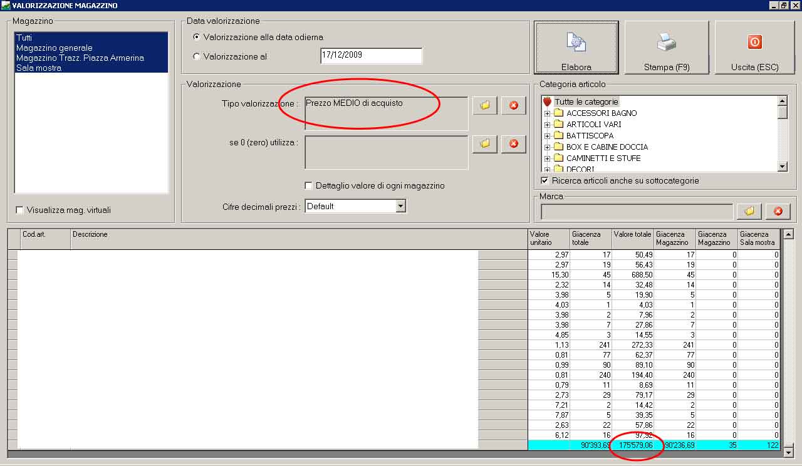Click the Stampa (F9) printer button

(667, 48)
